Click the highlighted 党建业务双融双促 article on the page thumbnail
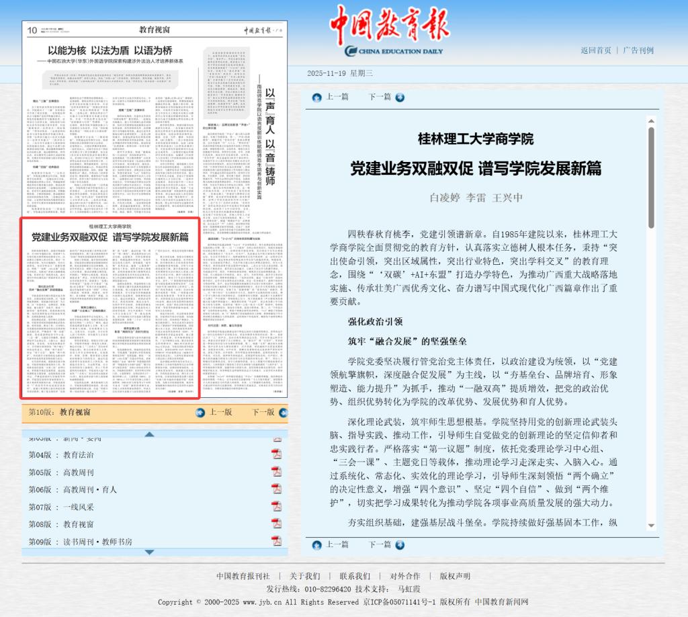Viewport: 688px width, 617px height. click(110, 308)
